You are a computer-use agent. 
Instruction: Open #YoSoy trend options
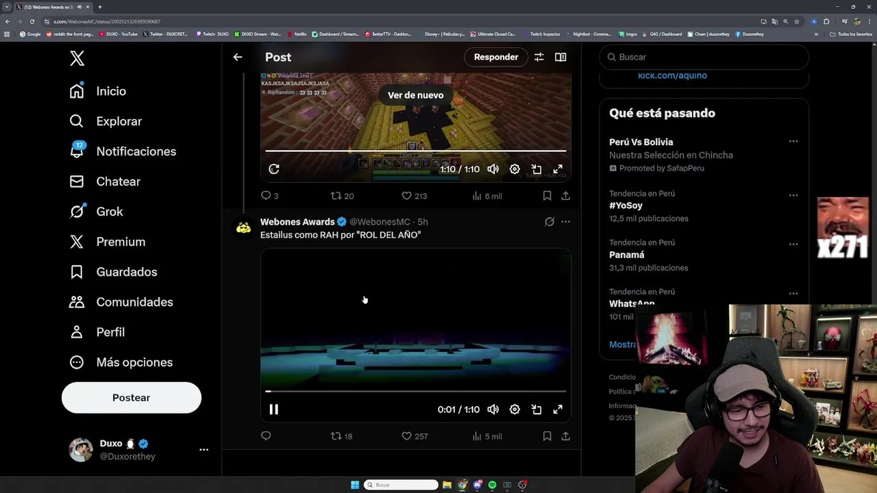tap(793, 195)
